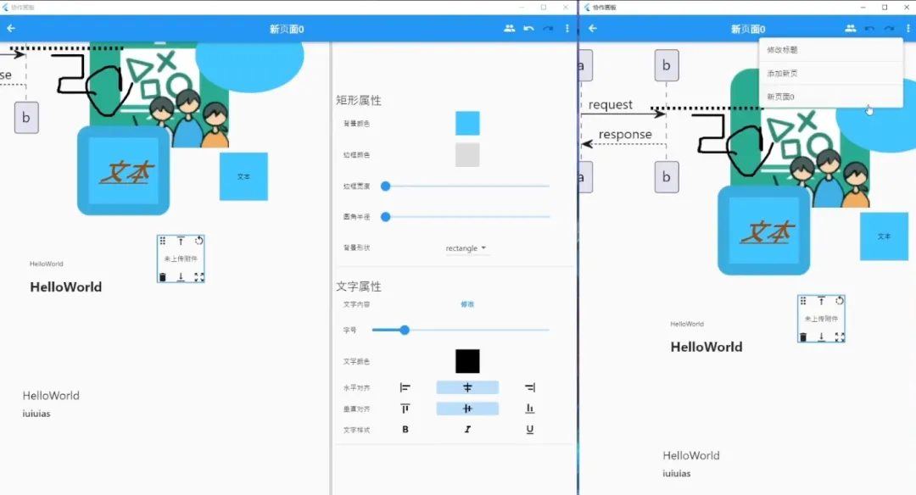
Task: Click rotate icon on the left canvas attachment widget
Action: pyautogui.click(x=199, y=241)
